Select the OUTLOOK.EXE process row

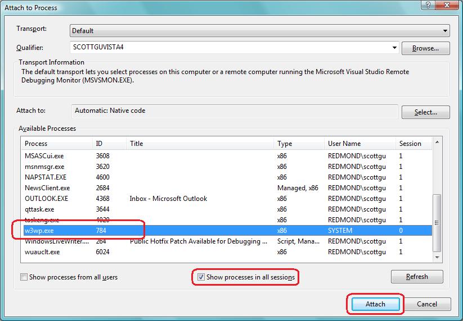click(x=227, y=199)
